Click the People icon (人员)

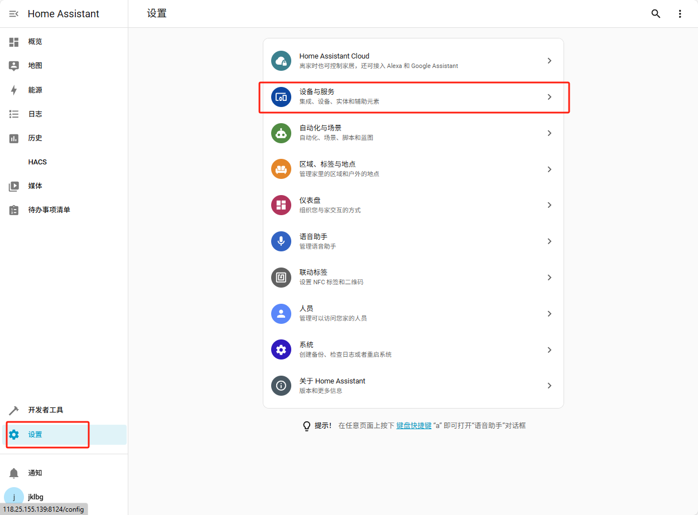[x=281, y=314]
